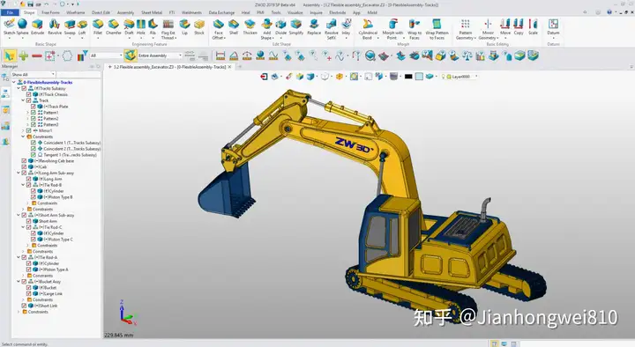
Task: Collapse the Tracks Subassy tree node
Action: [x=19, y=88]
